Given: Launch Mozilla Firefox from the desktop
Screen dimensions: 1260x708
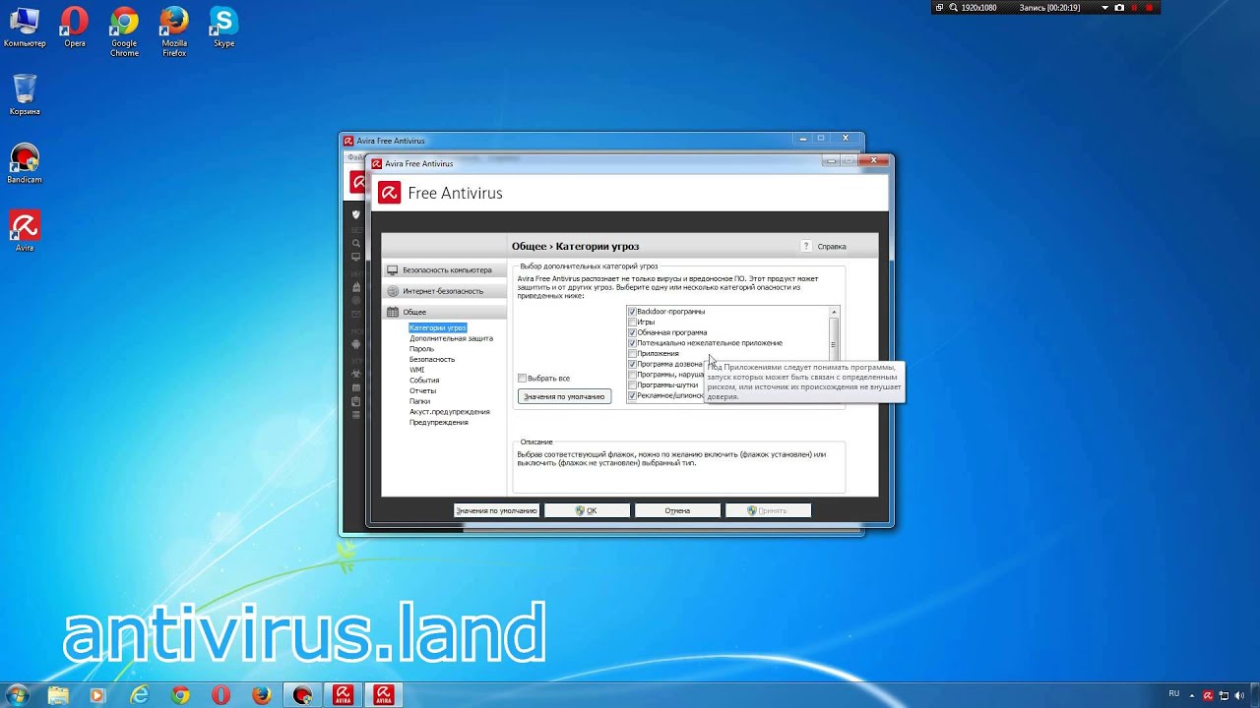Looking at the screenshot, I should [174, 31].
